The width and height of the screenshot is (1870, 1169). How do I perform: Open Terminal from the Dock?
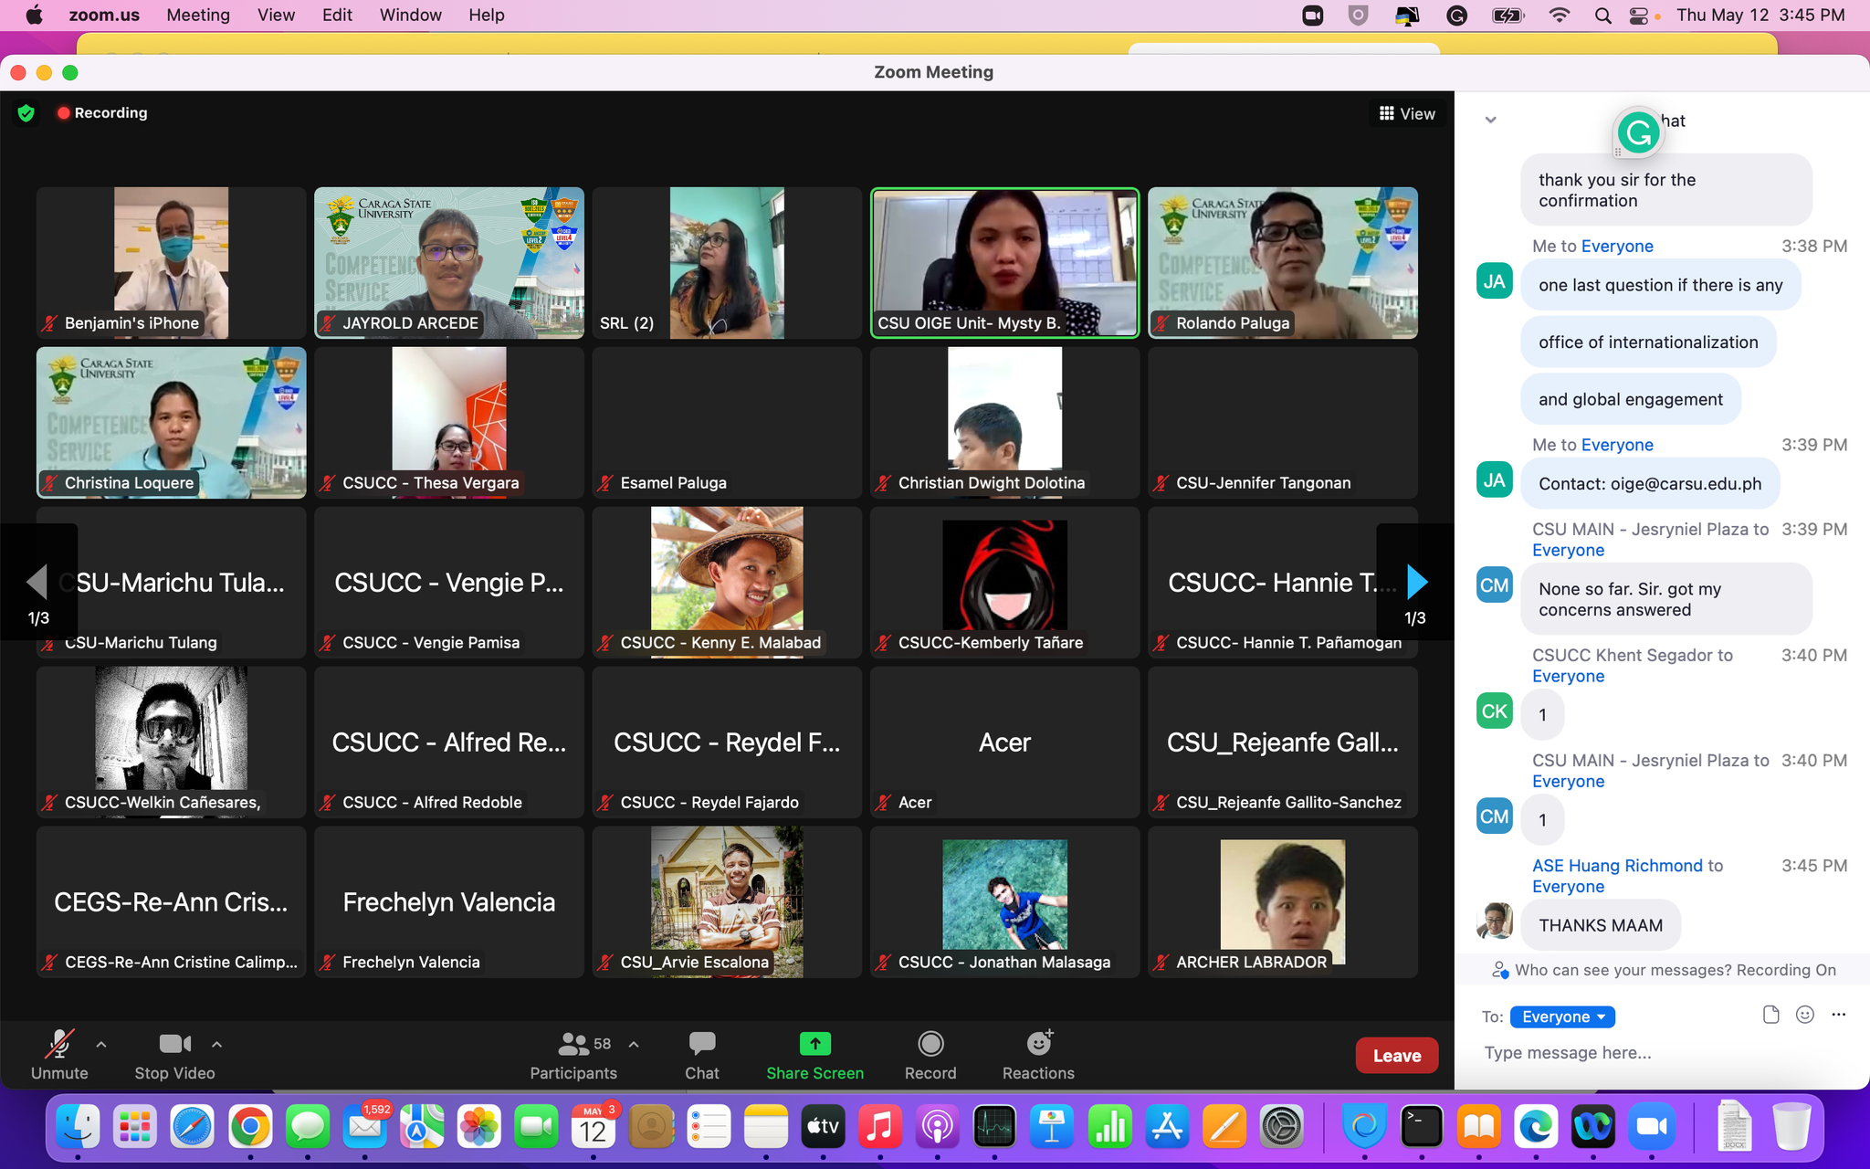(1422, 1127)
